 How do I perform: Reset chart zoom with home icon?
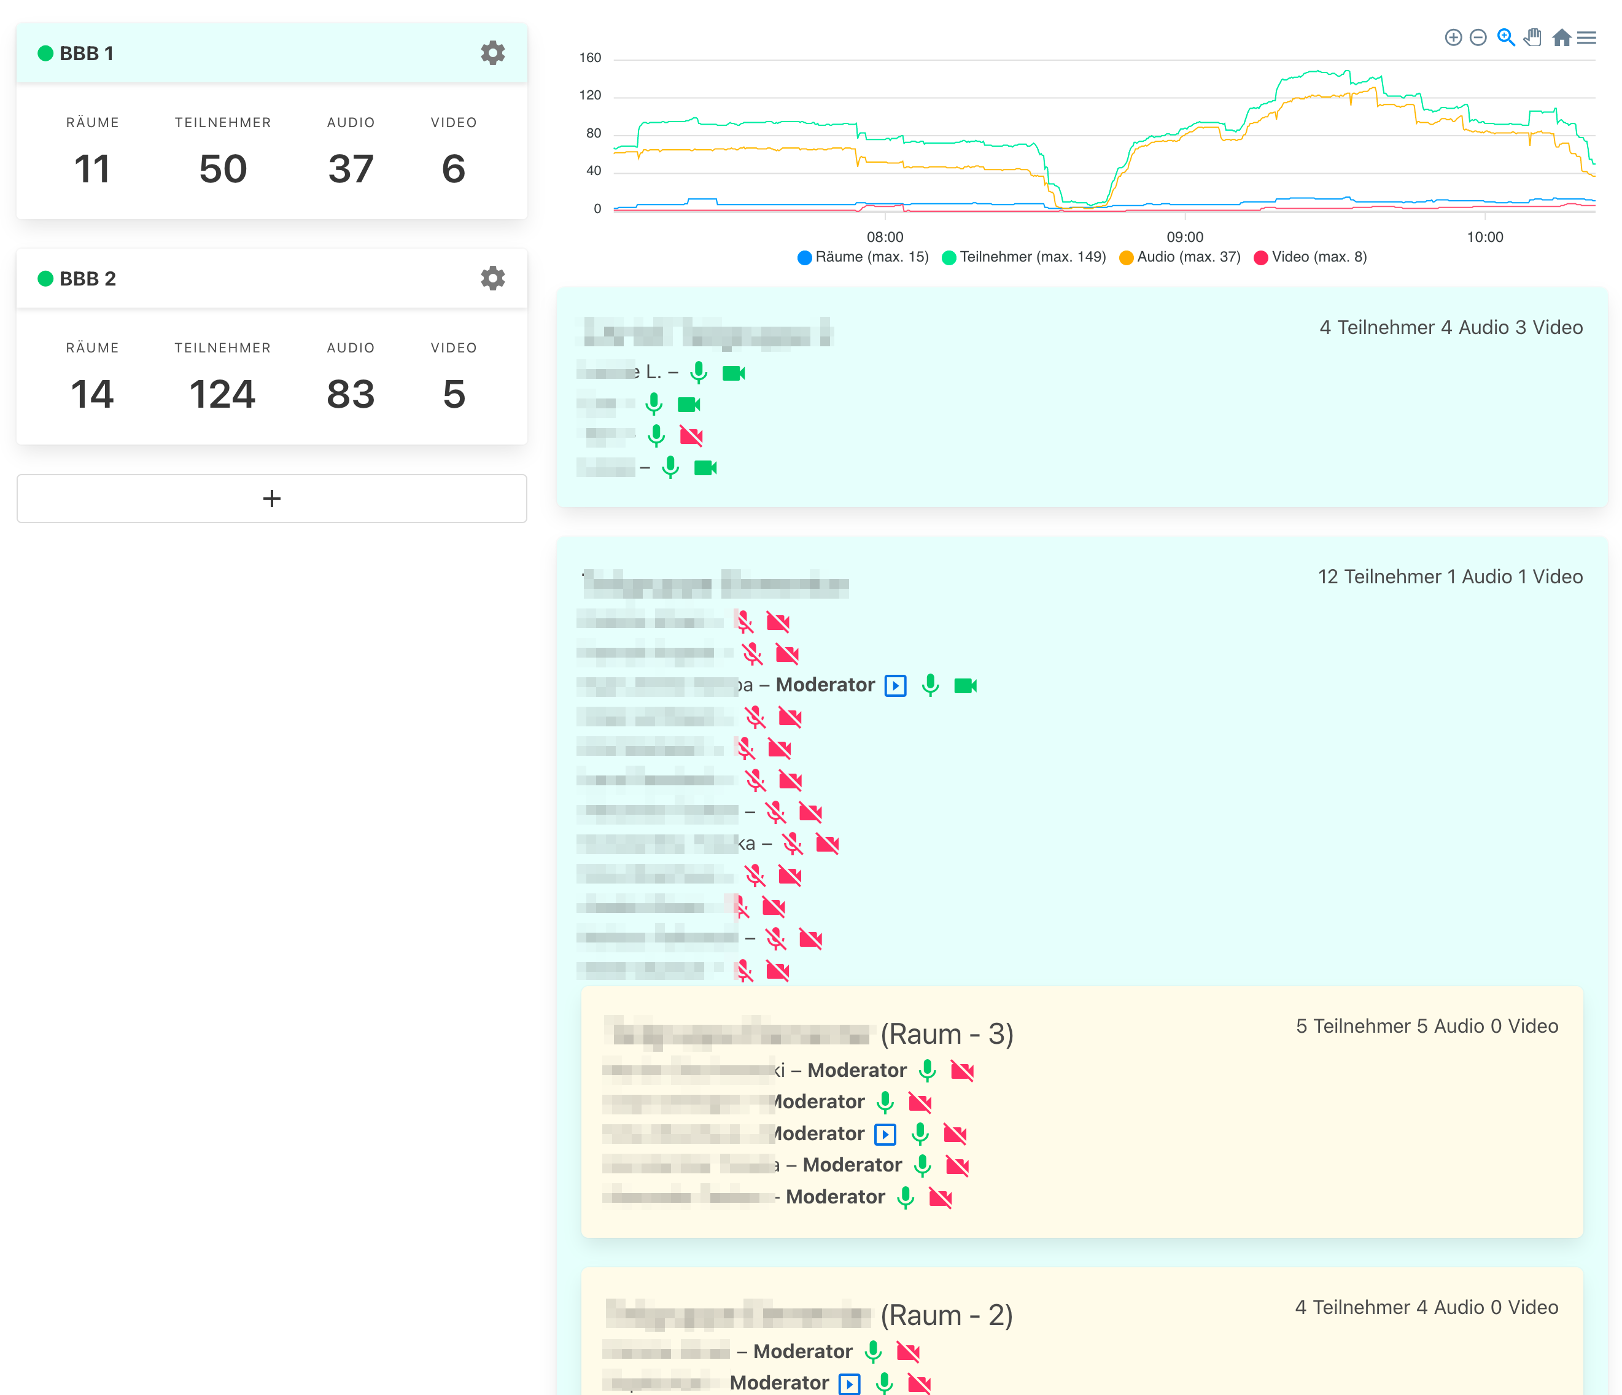tap(1561, 37)
